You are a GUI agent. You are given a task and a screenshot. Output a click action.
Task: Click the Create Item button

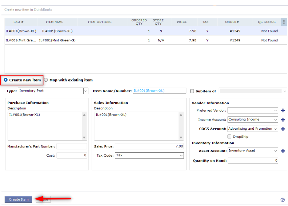pyautogui.click(x=19, y=199)
